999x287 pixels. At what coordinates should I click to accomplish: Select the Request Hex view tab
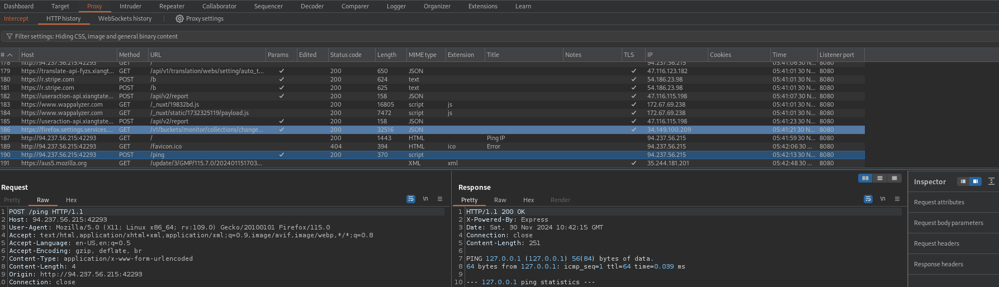[x=71, y=200]
